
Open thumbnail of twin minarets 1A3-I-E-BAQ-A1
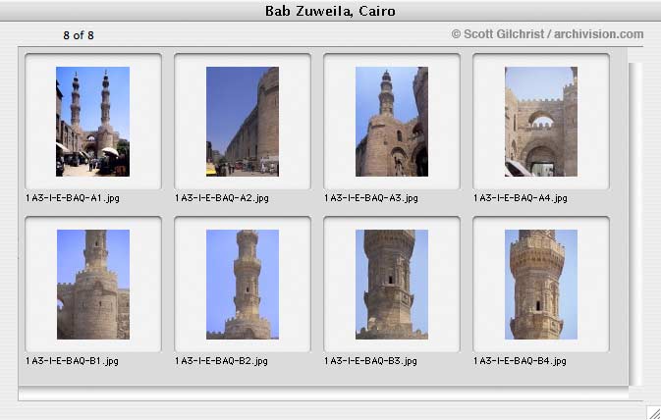[92, 122]
